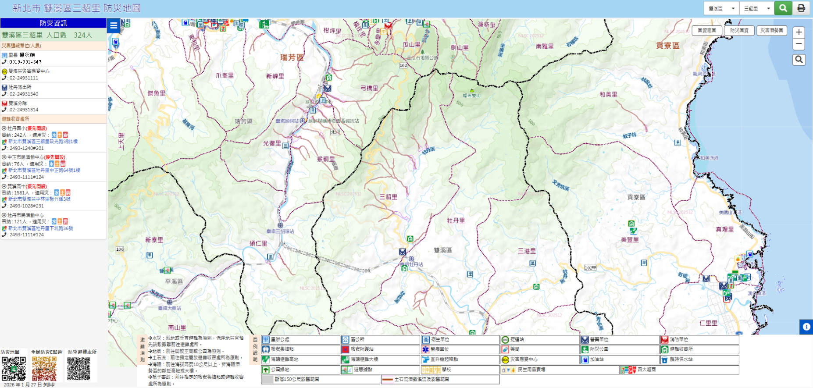813x388 pixels.
Task: Select the 防災資訊 panel header
Action: click(53, 23)
